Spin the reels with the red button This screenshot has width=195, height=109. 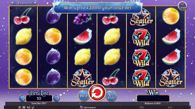(x=97, y=93)
